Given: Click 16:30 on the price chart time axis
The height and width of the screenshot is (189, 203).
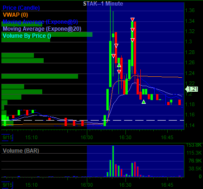Looking at the screenshot, I should [125, 137].
